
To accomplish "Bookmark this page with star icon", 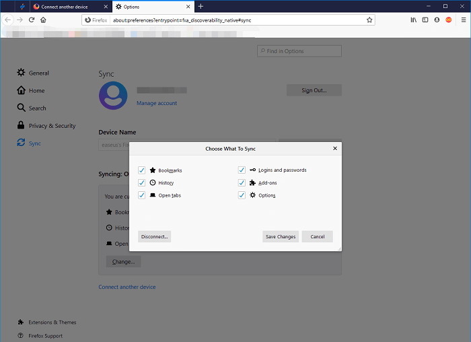I will coord(369,20).
